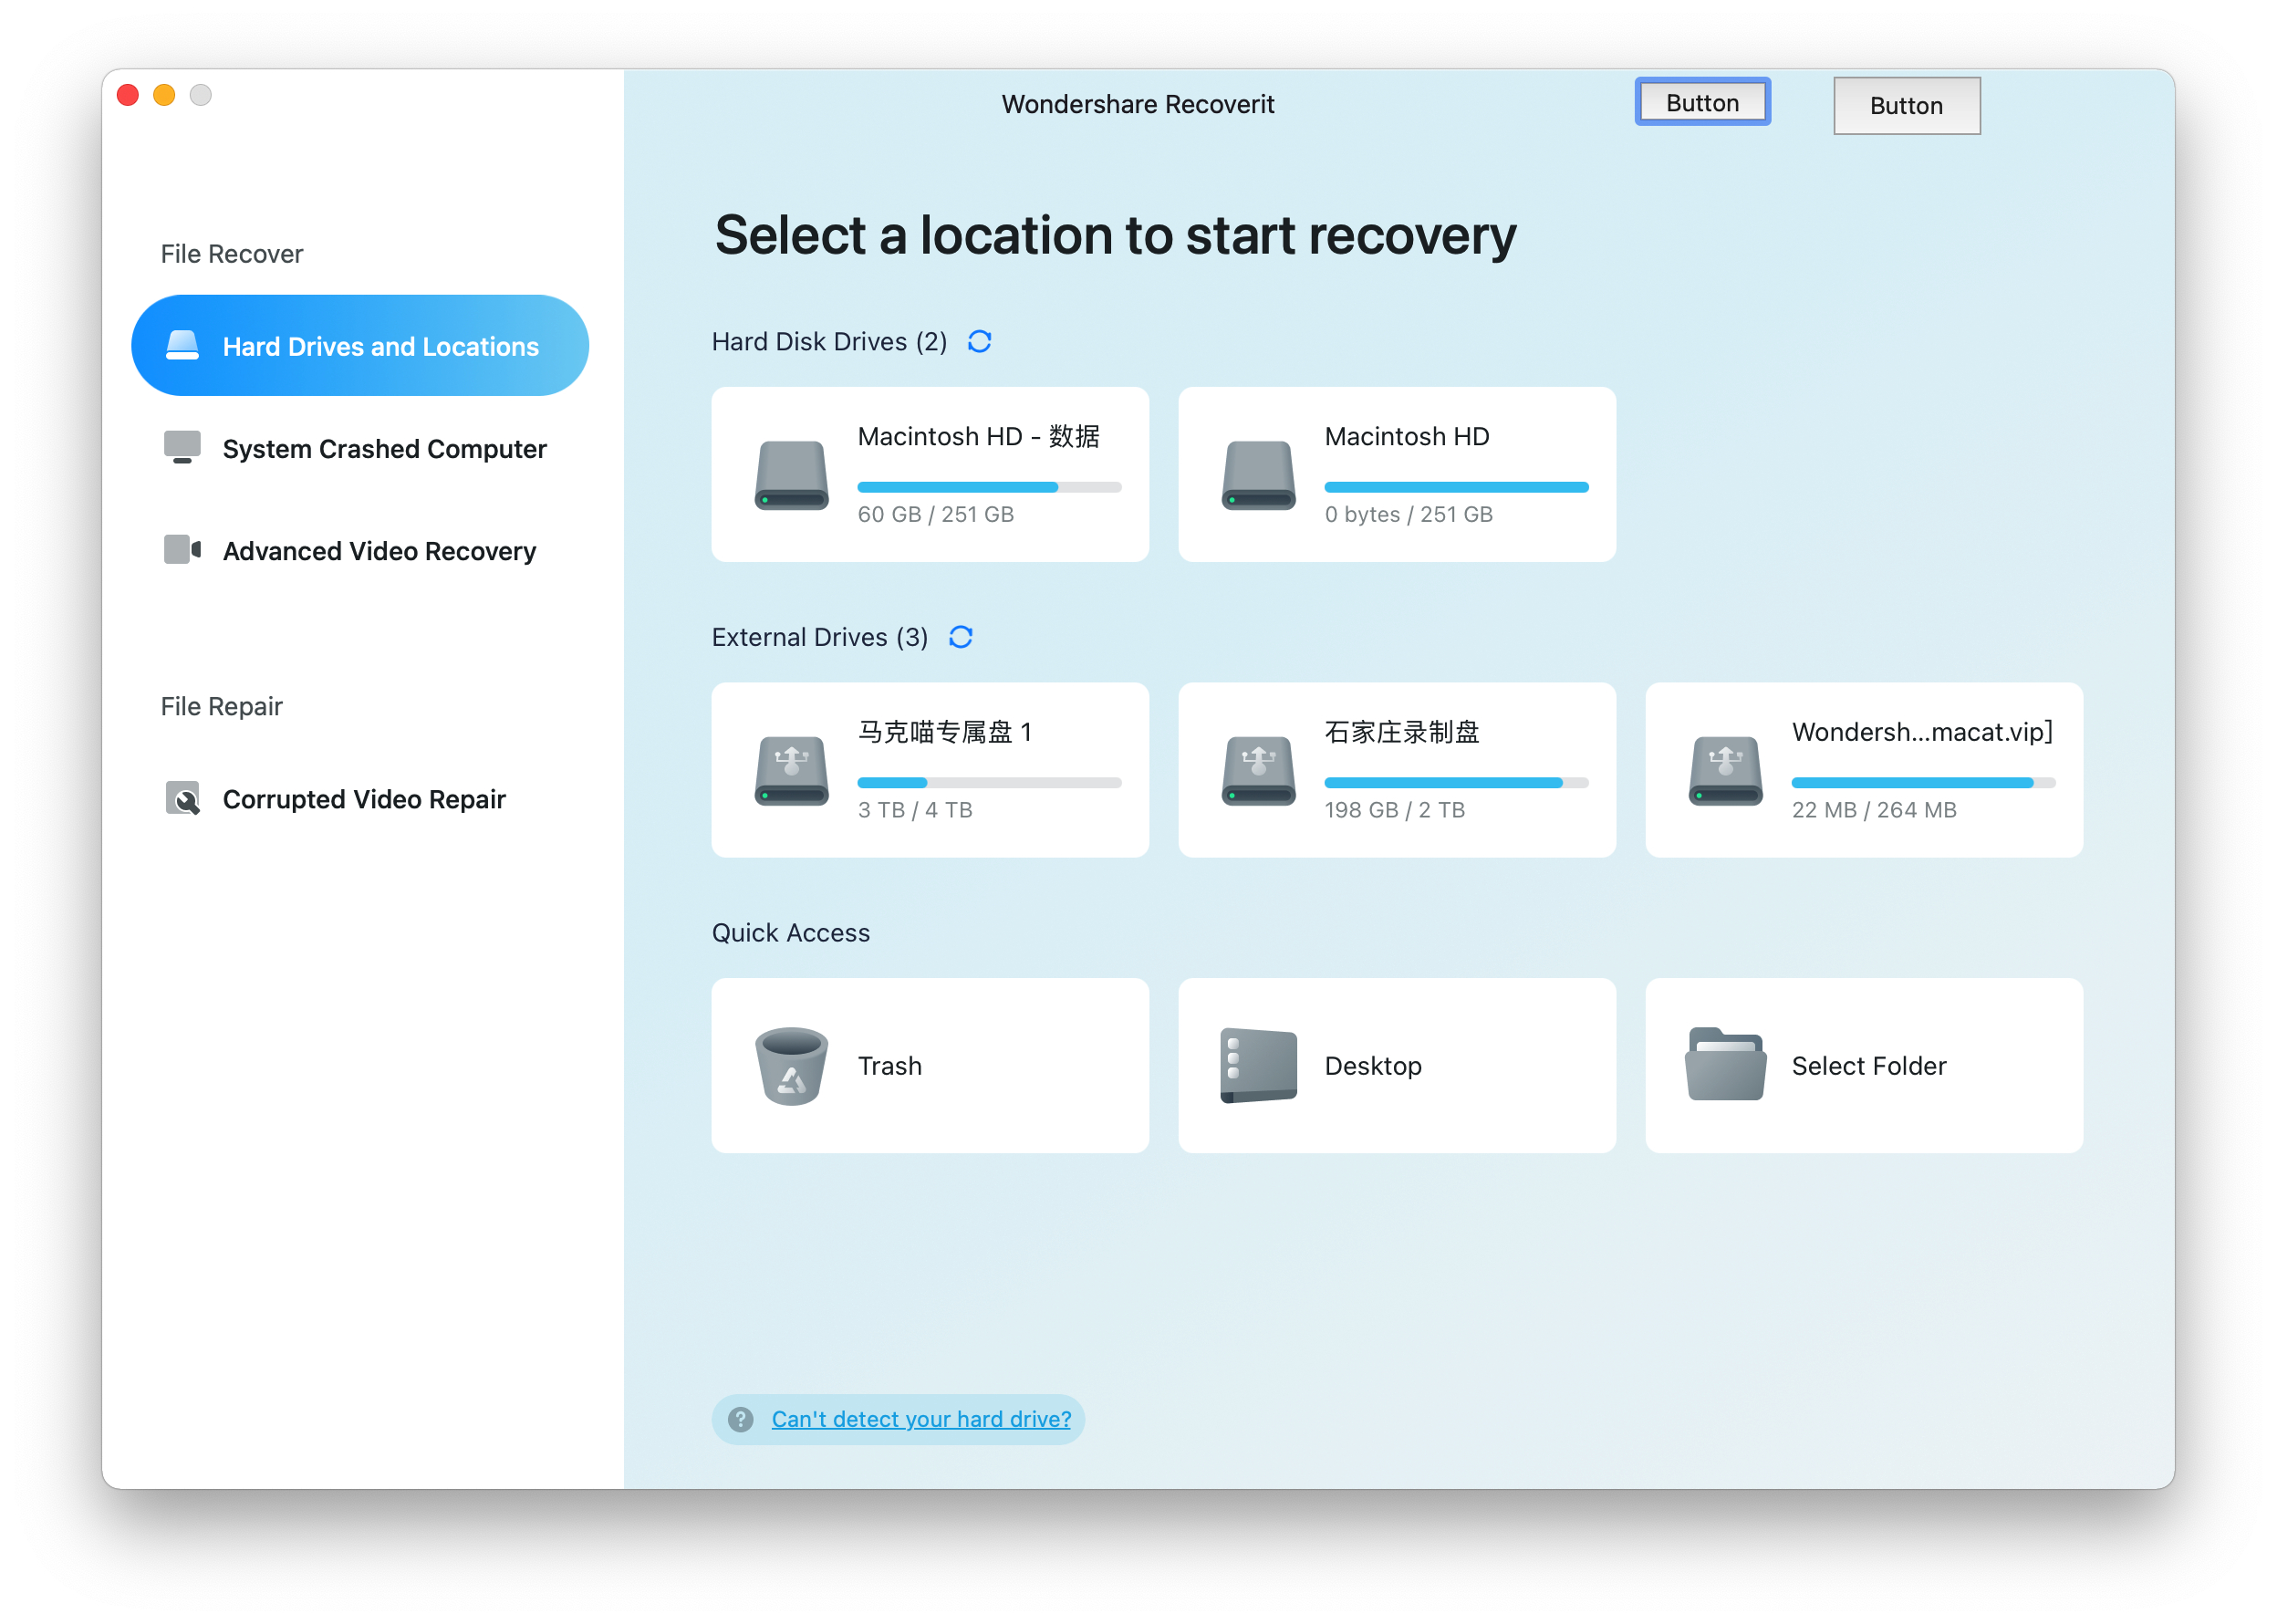Refresh the External Drives list
Screen dimensions: 2277x1624
960,637
